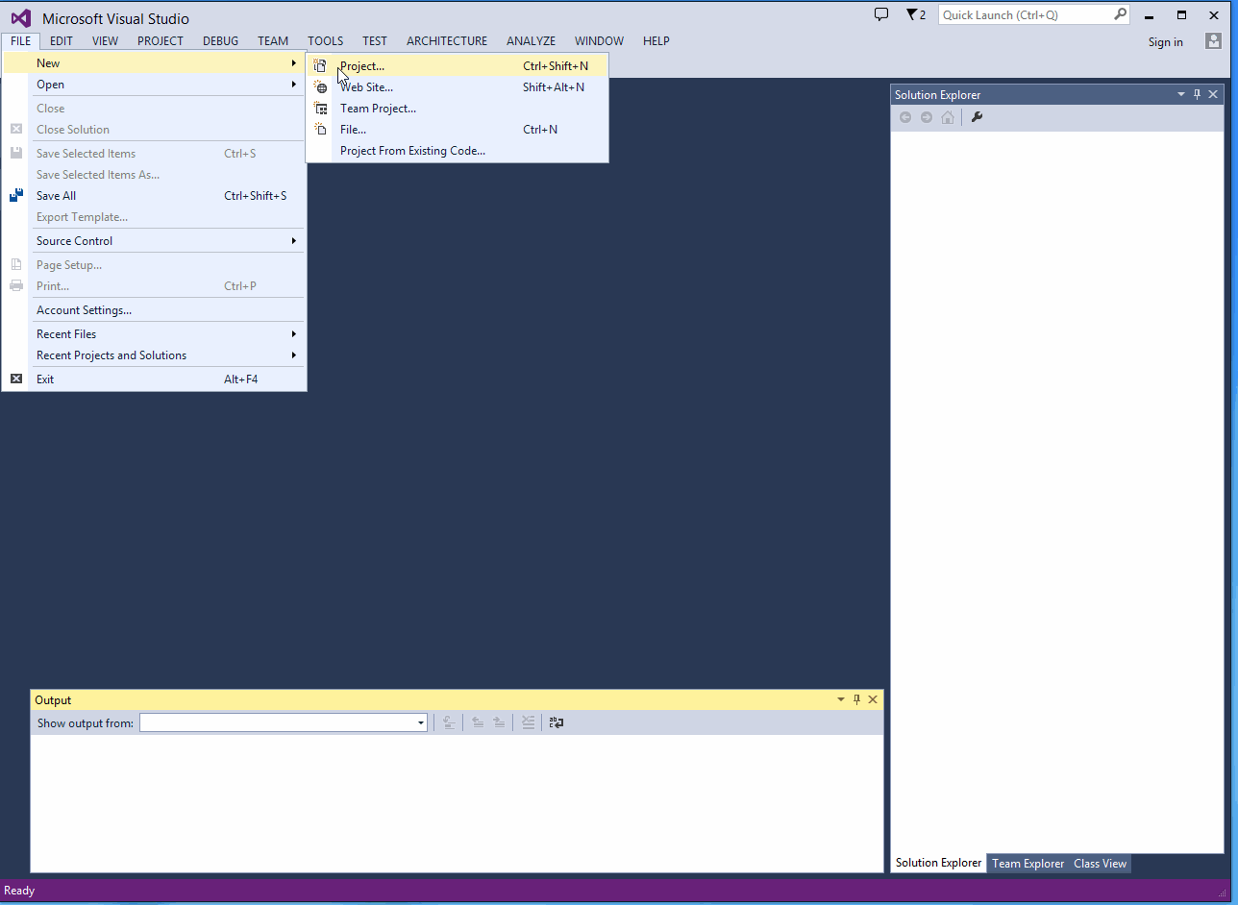Toggle auto hide pin on Output panel
Image resolution: width=1238 pixels, height=905 pixels.
pyautogui.click(x=857, y=699)
